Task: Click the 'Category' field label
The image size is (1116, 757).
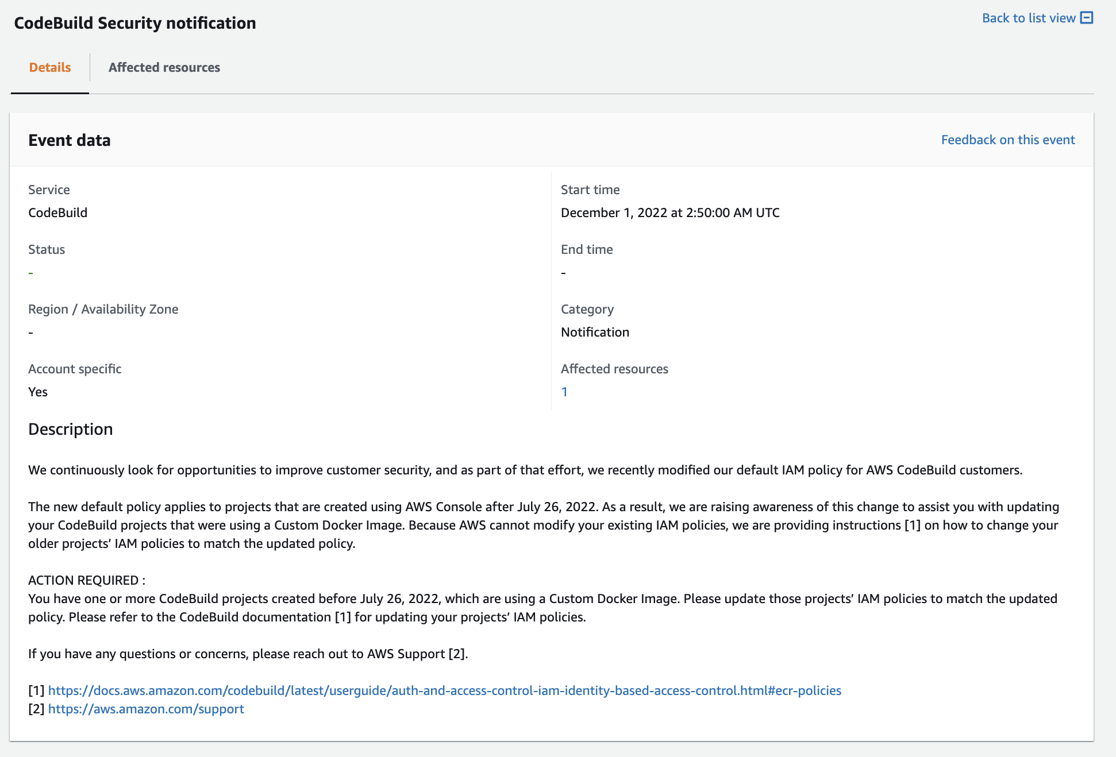Action: [587, 309]
